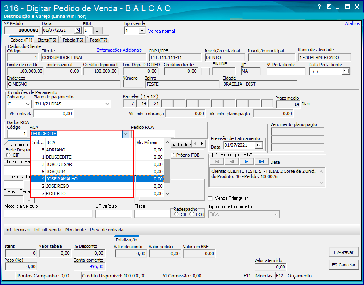Select the Totalização tab
The image size is (364, 285).
point(126,240)
